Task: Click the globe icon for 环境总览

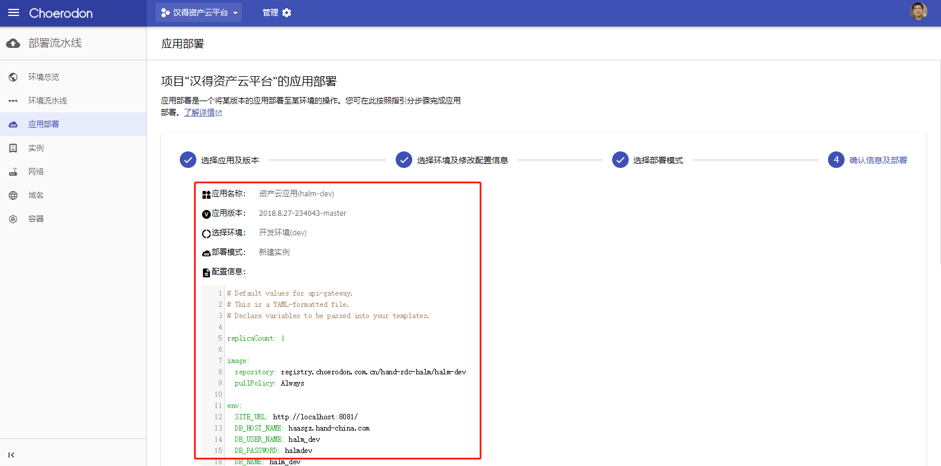Action: (13, 77)
